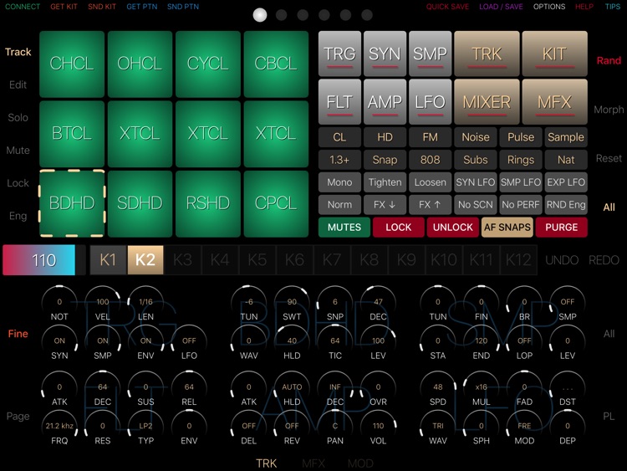Click the Loosen button
This screenshot has width=627, height=471.
pyautogui.click(x=430, y=182)
